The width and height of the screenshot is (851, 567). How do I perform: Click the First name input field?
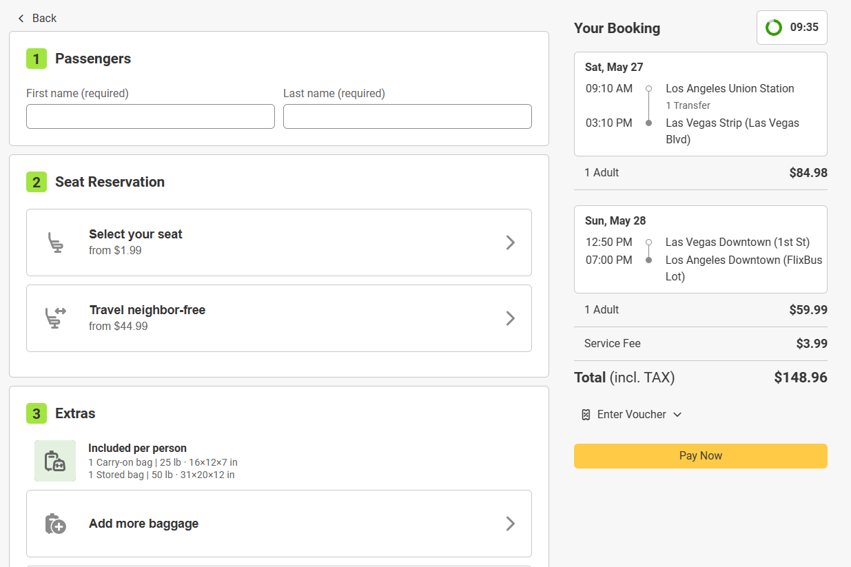(x=150, y=116)
